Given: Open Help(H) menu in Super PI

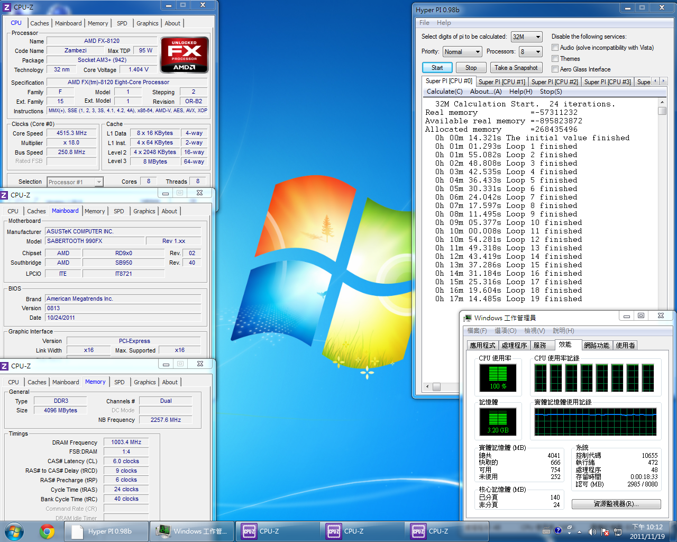Looking at the screenshot, I should point(520,92).
